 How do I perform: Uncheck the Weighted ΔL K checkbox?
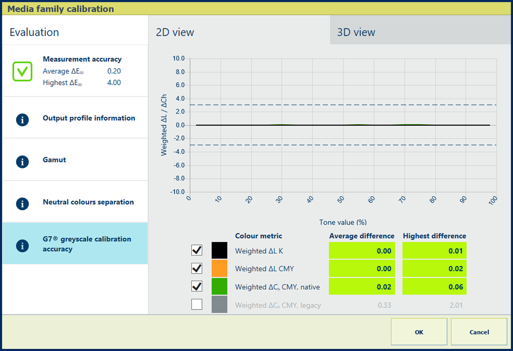tap(197, 250)
